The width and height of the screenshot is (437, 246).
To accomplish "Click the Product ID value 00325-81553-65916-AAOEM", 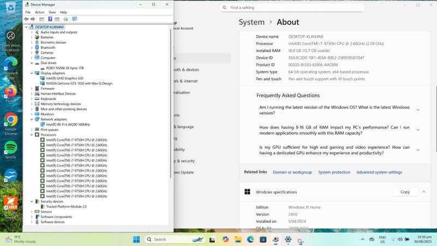I will pos(312,65).
